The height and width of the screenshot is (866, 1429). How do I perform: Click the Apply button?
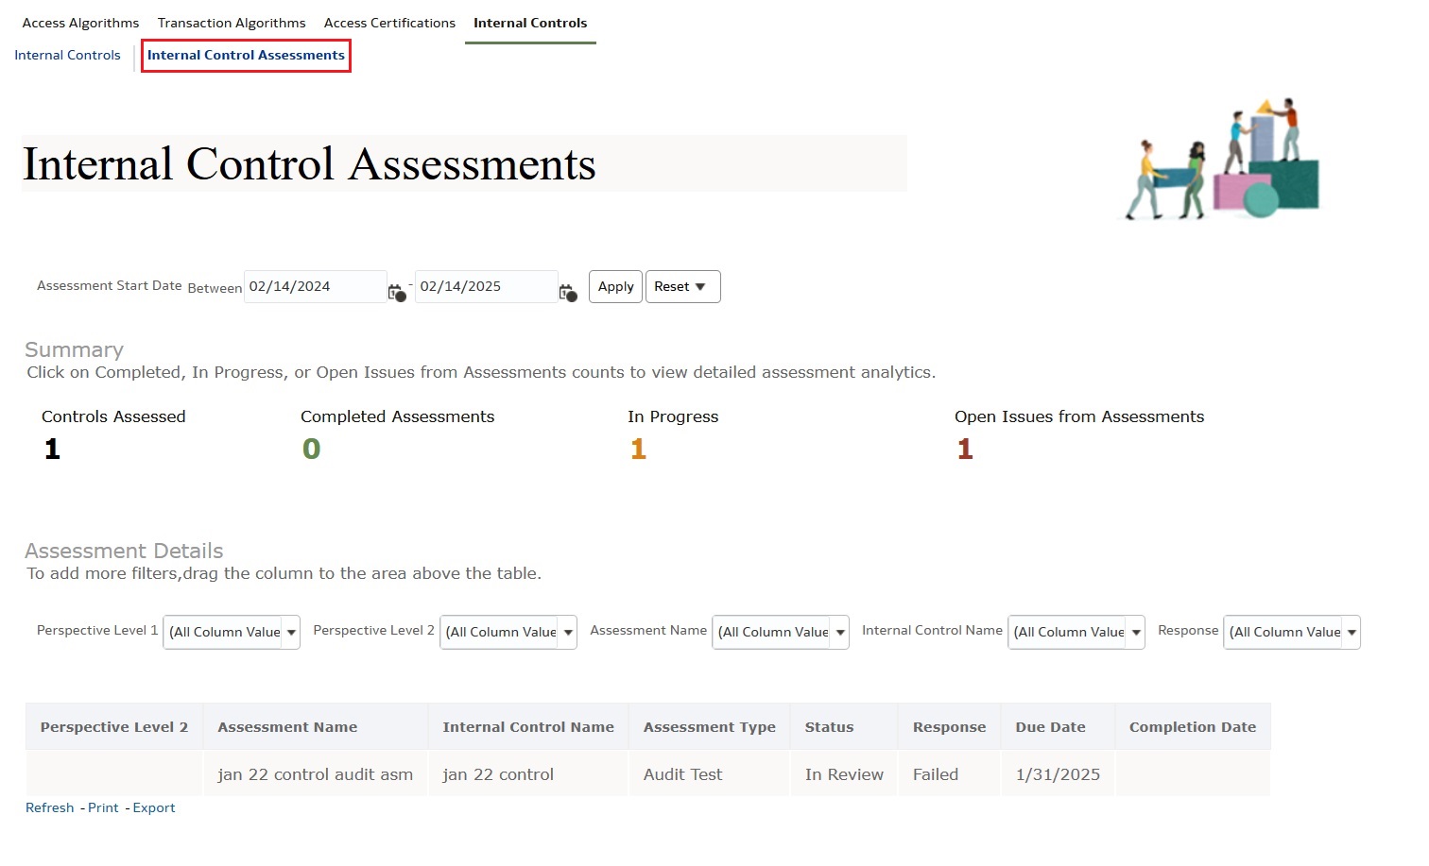615,286
